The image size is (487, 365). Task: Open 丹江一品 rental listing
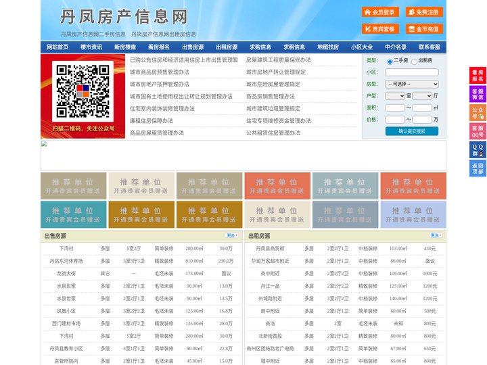tap(270, 286)
